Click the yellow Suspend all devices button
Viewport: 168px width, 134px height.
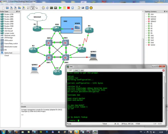point(64,8)
